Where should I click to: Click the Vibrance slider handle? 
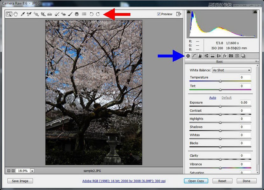[x=220, y=168]
